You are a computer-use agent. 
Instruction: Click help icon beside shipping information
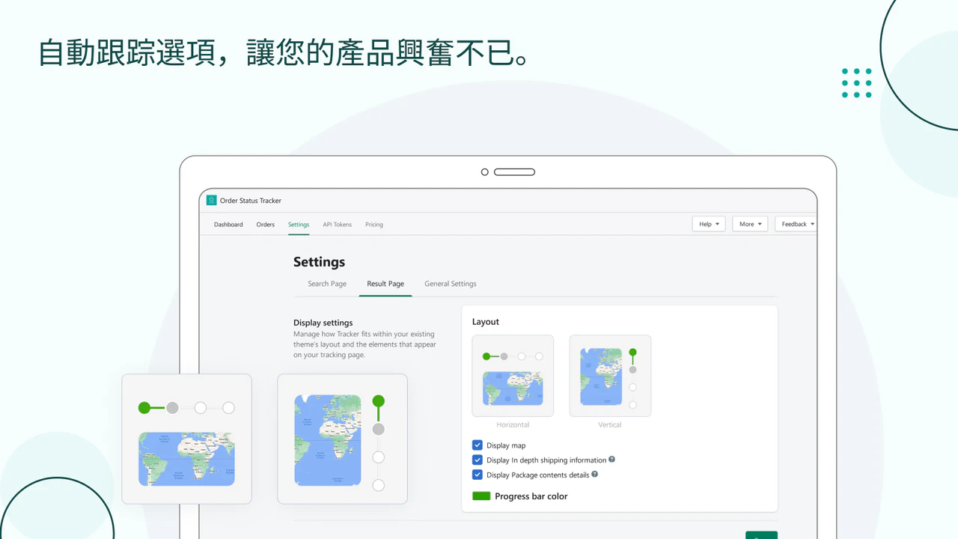tap(611, 460)
